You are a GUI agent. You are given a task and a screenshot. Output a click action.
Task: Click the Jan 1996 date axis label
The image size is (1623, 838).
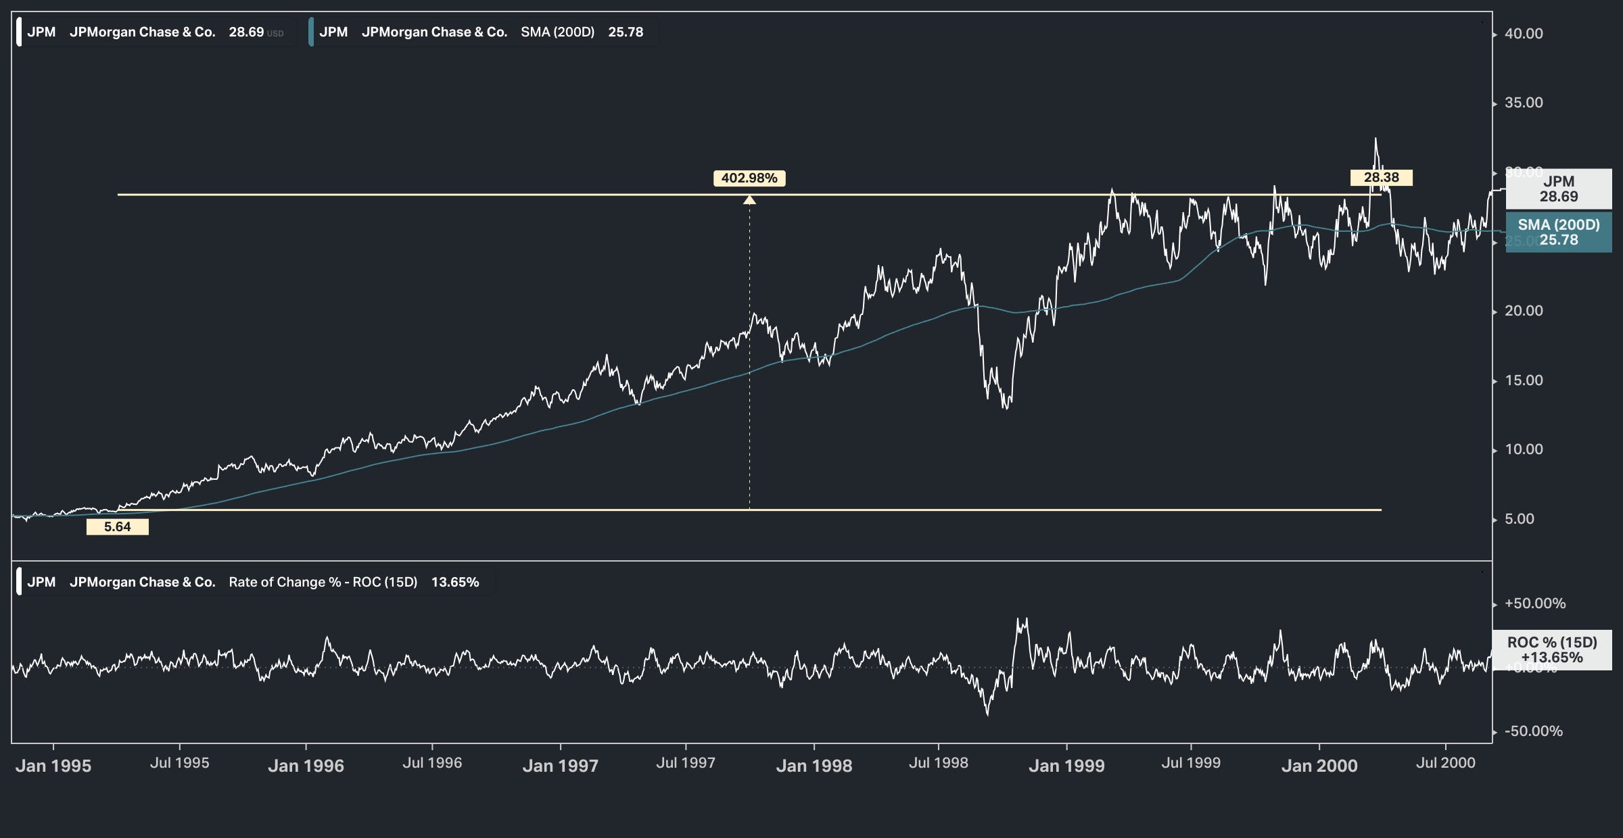(x=306, y=766)
